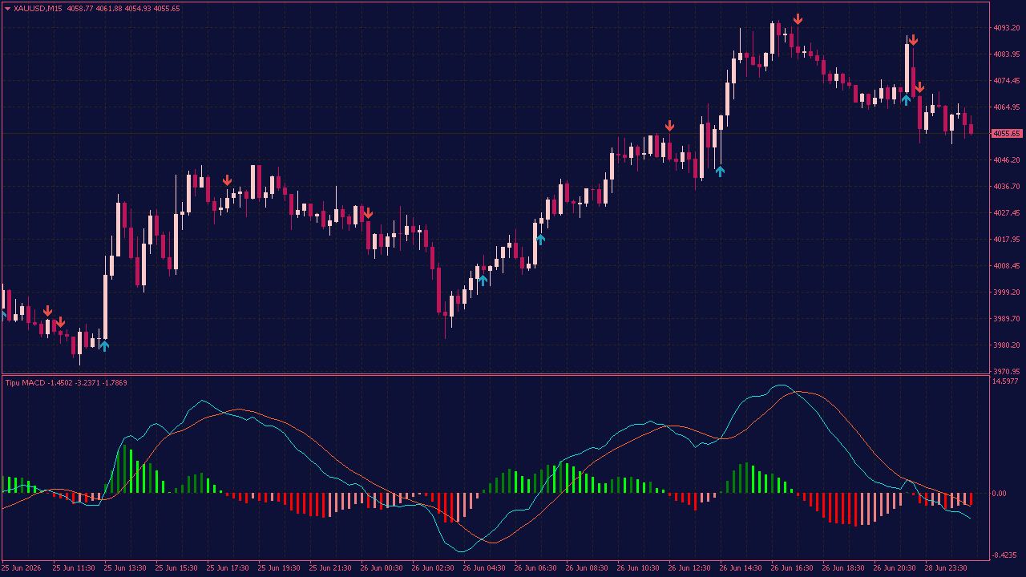Select red sell arrow above 25 Jun 17:30 candles

click(x=228, y=180)
